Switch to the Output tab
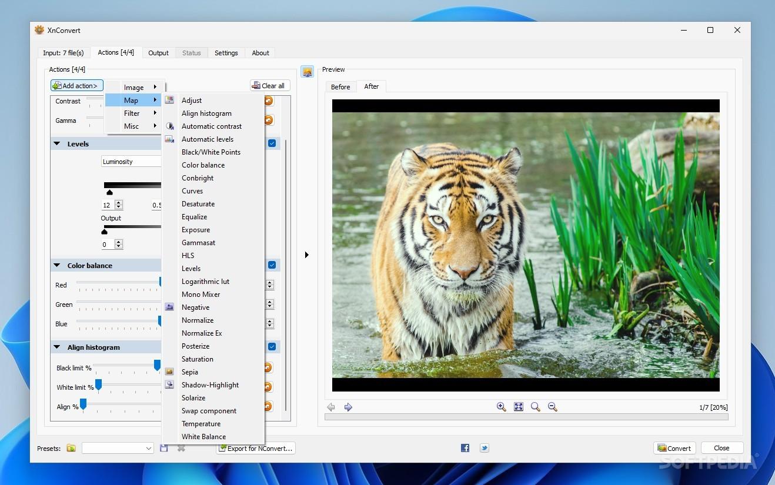 tap(158, 53)
